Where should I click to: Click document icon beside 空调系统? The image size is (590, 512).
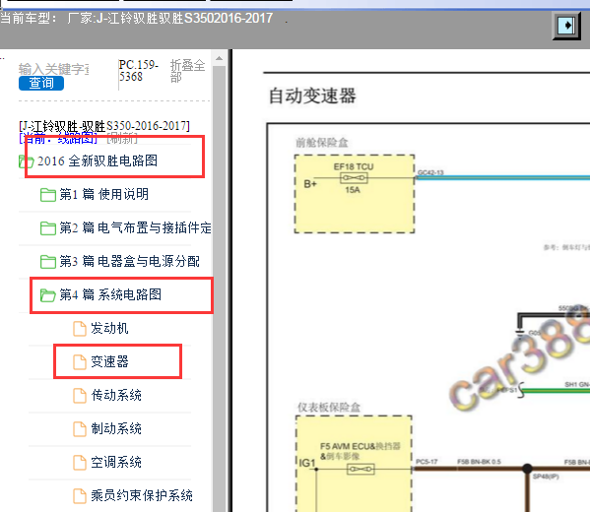(80, 463)
